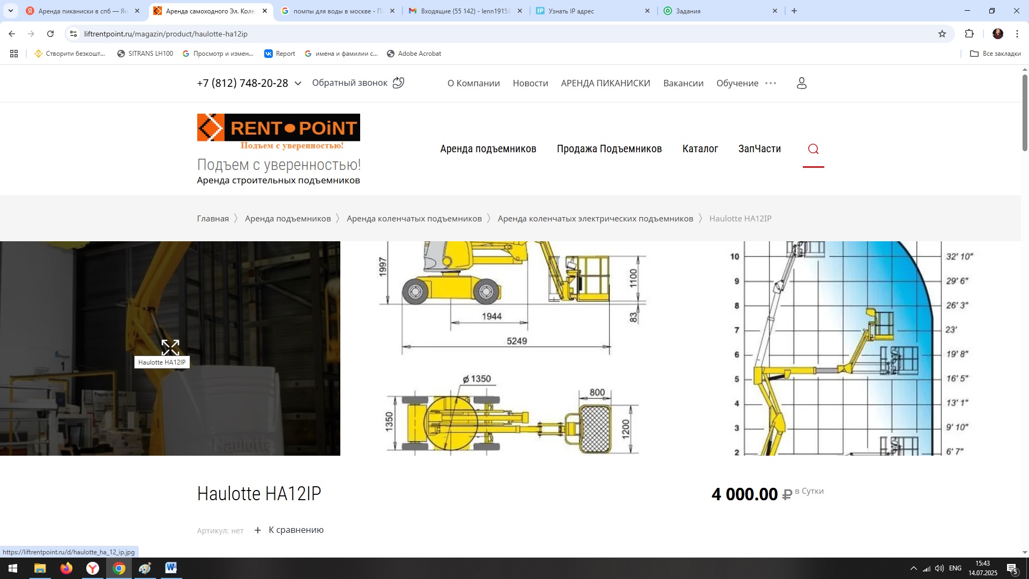Open Chrome three-dot menu
This screenshot has width=1029, height=579.
(1017, 34)
